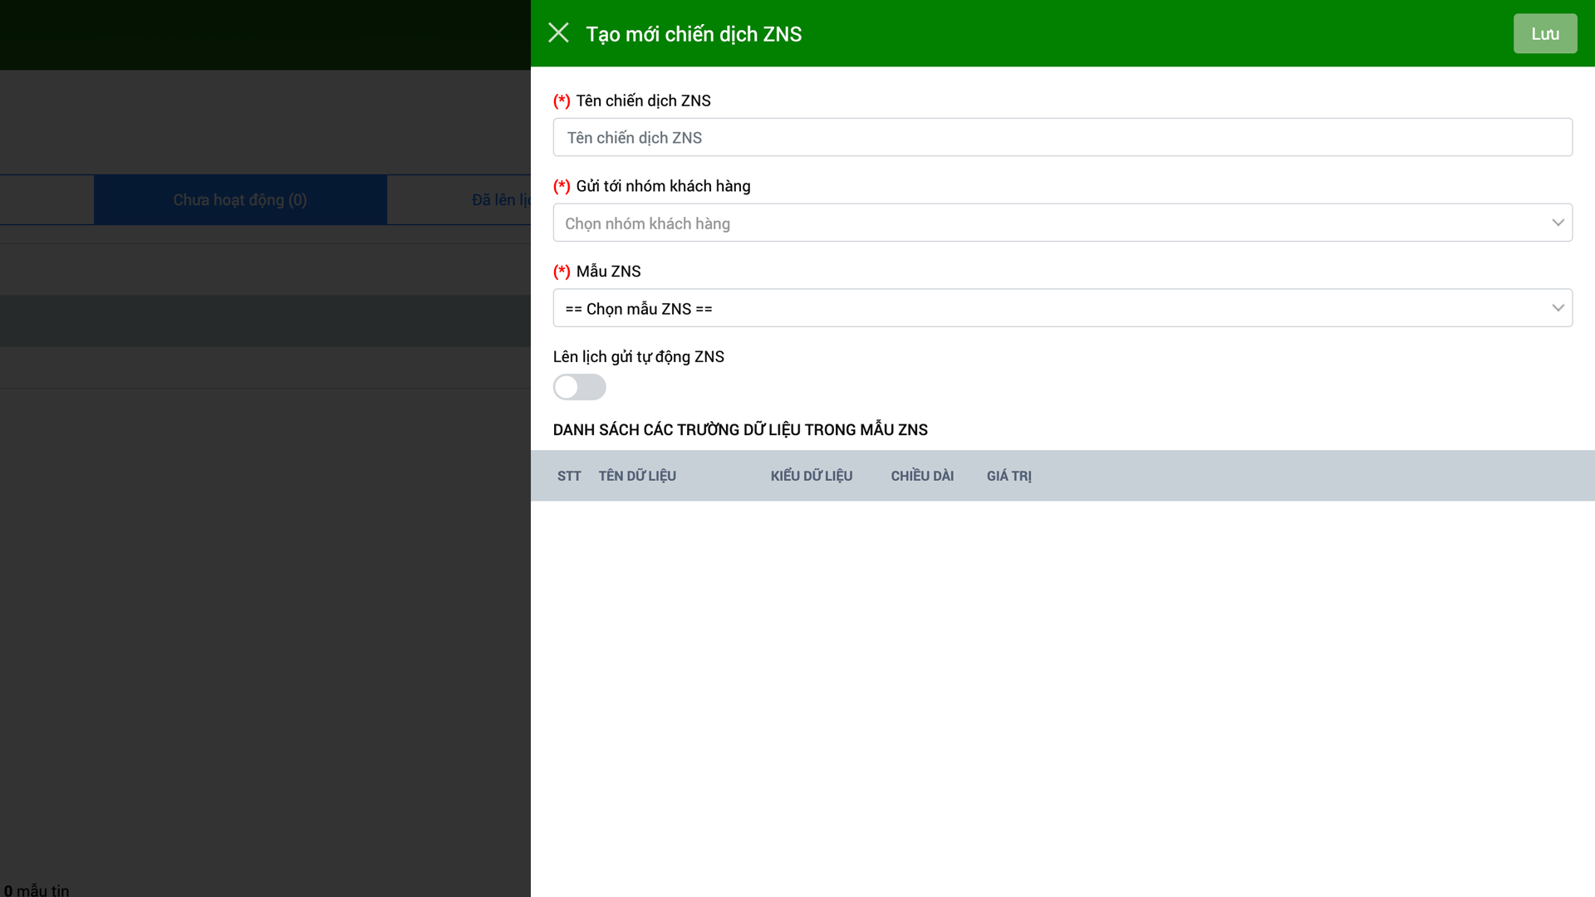Click chevron arrow of customer group selector

(x=1557, y=223)
